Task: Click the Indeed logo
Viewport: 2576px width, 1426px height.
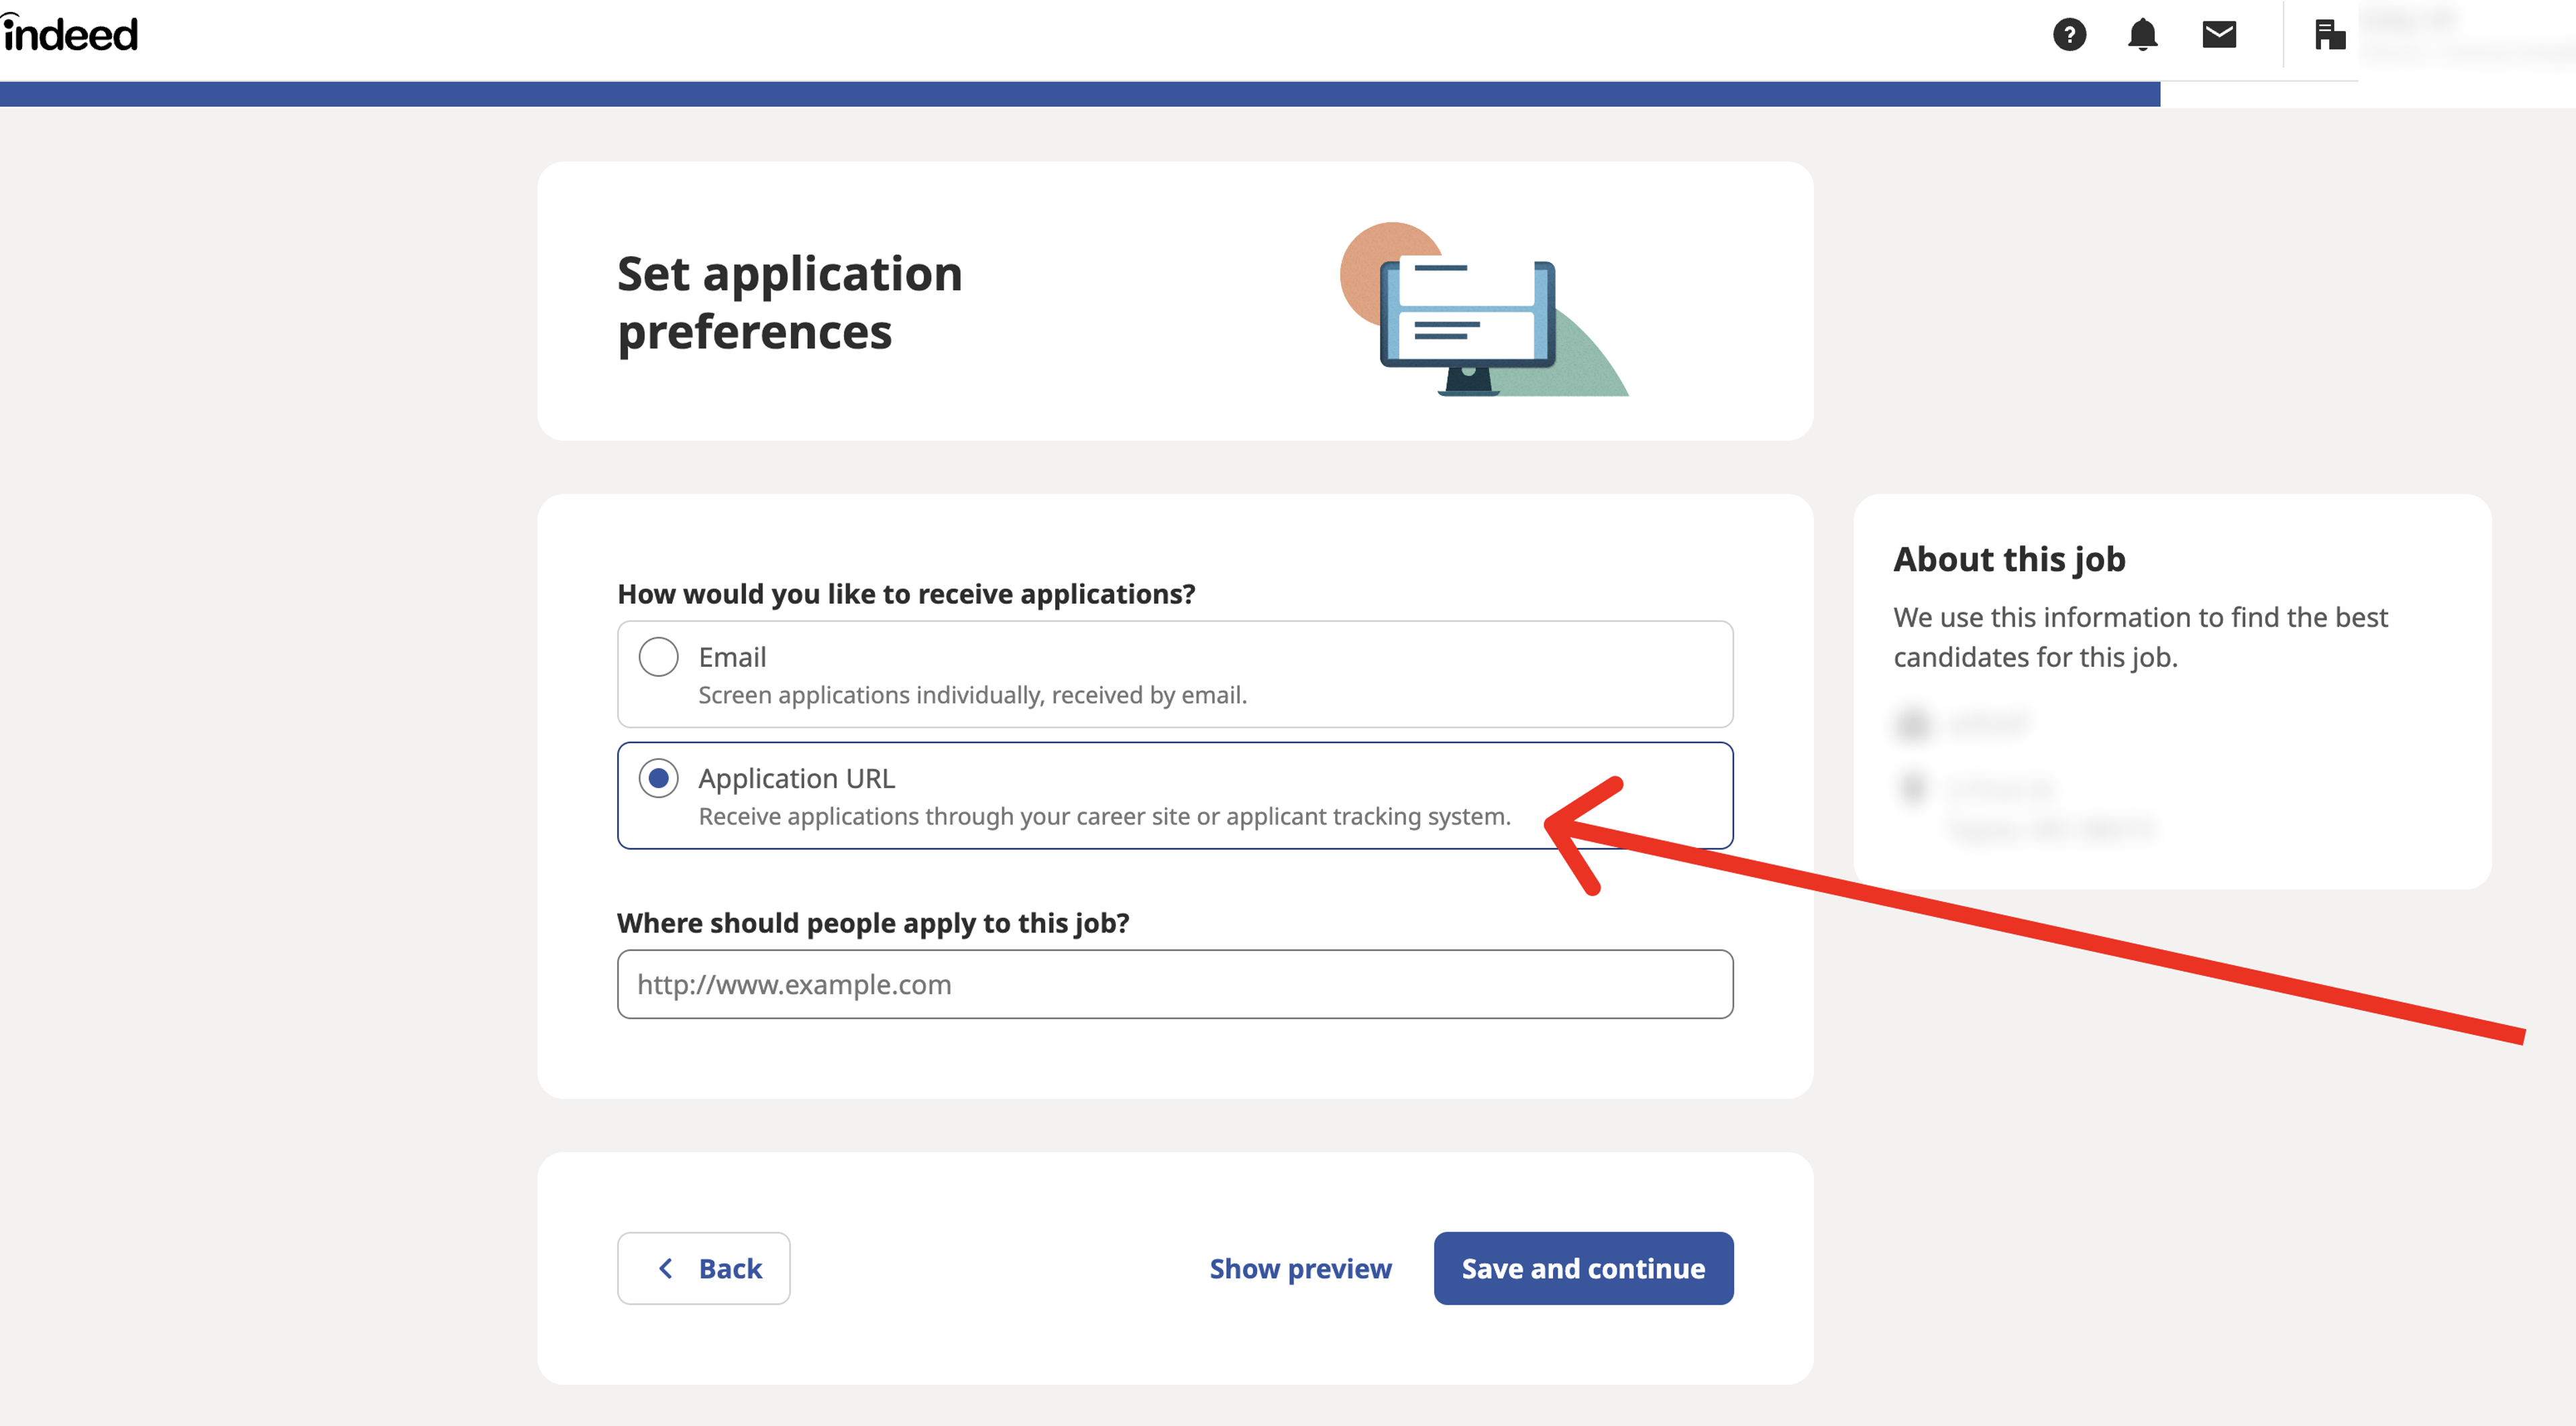Action: coord(70,33)
